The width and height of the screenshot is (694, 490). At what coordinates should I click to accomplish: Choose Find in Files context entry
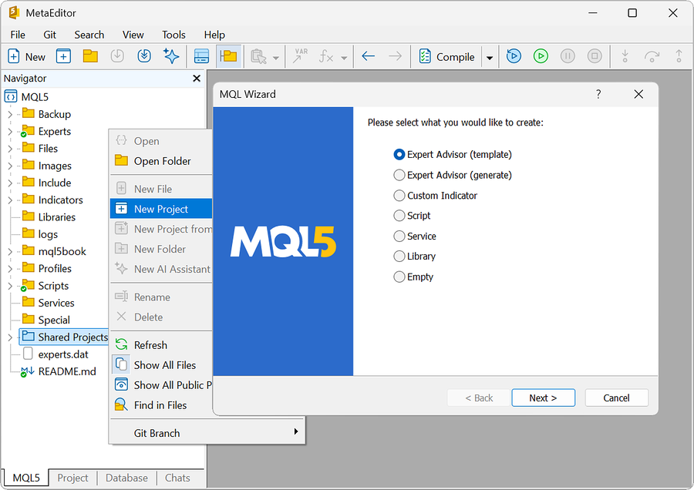(161, 405)
